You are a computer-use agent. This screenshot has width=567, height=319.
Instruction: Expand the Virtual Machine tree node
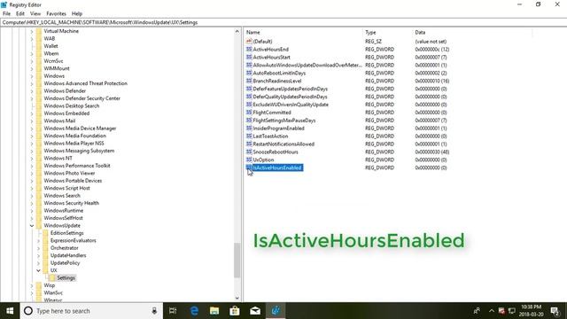click(32, 31)
